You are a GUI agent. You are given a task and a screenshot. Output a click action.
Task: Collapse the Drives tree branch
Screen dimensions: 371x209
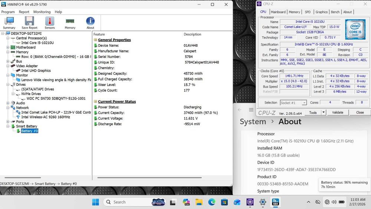click(x=8, y=85)
